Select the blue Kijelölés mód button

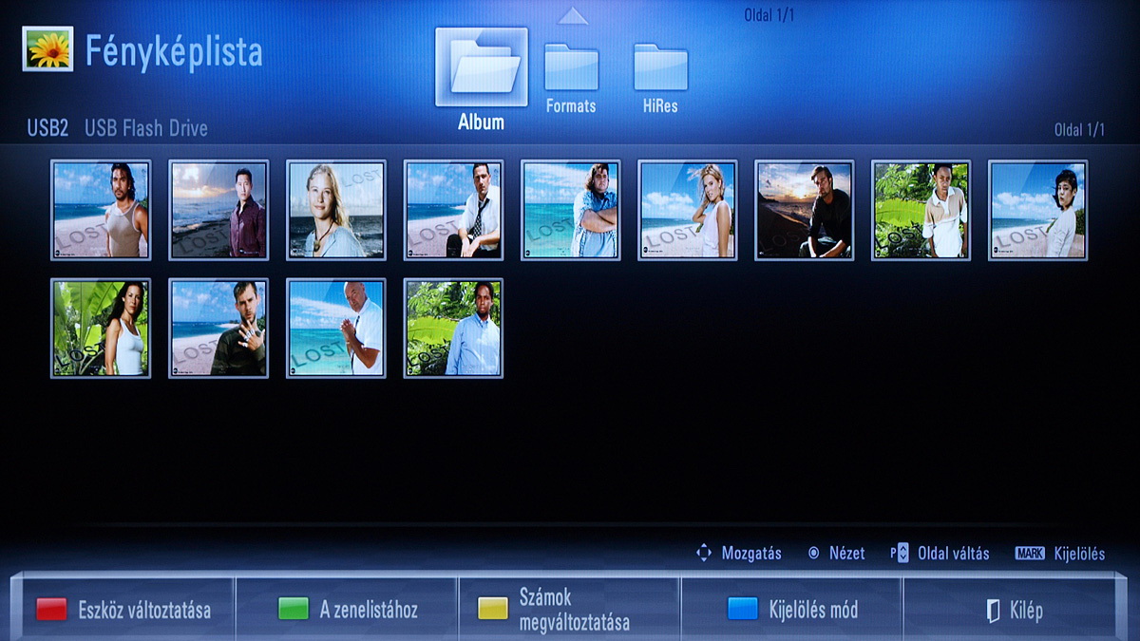click(x=791, y=609)
